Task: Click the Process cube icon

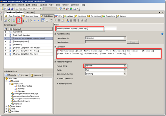Action: [6, 20]
